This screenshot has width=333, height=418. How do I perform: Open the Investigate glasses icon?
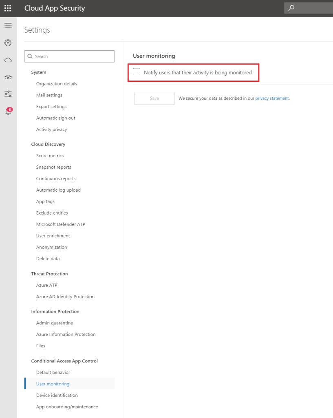(8, 77)
